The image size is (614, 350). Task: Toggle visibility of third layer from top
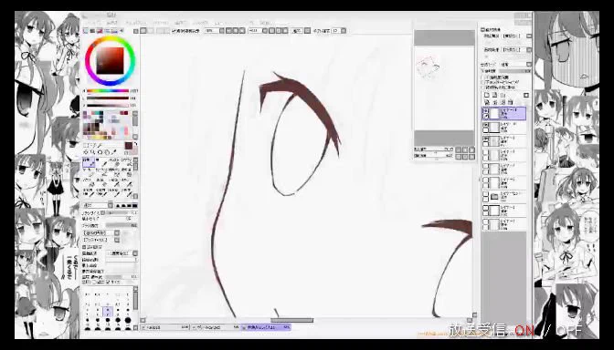[485, 139]
